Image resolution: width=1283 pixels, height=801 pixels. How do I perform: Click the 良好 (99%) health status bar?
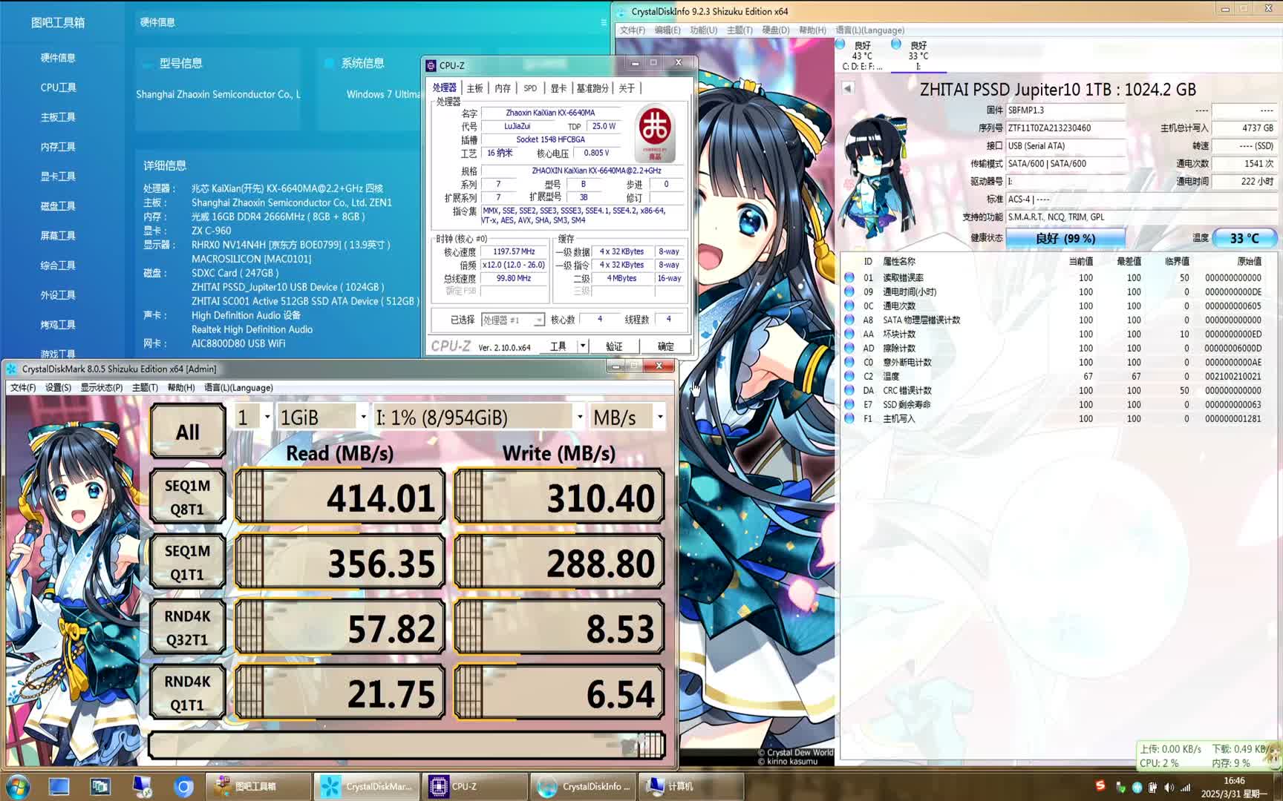(x=1065, y=238)
